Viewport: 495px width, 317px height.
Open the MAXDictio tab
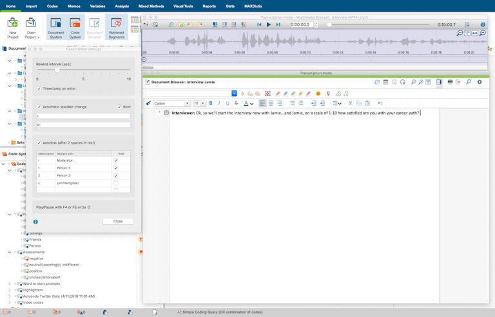coord(253,6)
